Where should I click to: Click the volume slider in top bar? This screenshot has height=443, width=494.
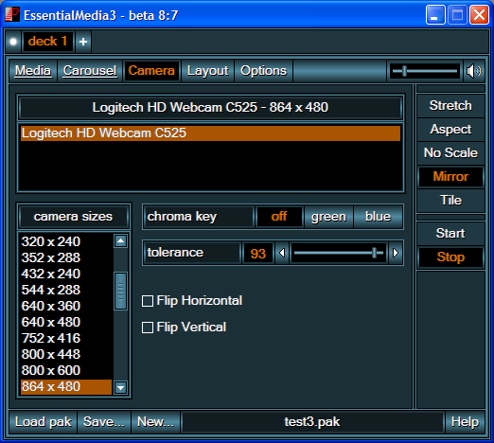tap(425, 71)
